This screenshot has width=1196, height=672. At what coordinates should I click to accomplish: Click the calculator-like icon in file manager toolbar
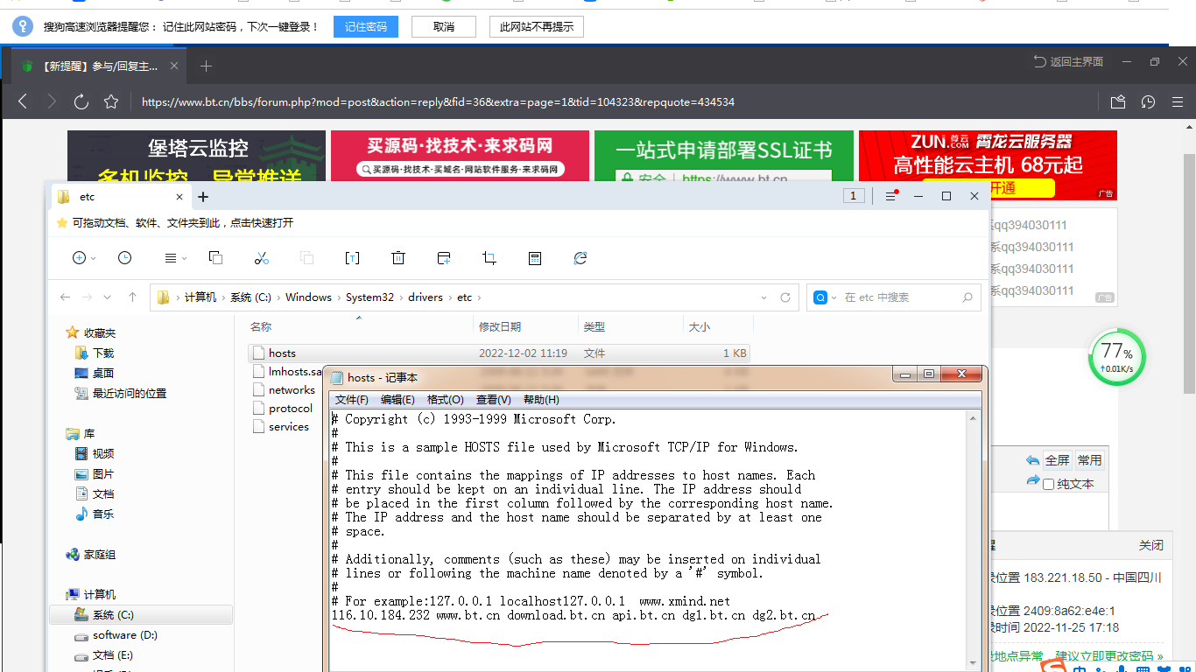pyautogui.click(x=535, y=257)
